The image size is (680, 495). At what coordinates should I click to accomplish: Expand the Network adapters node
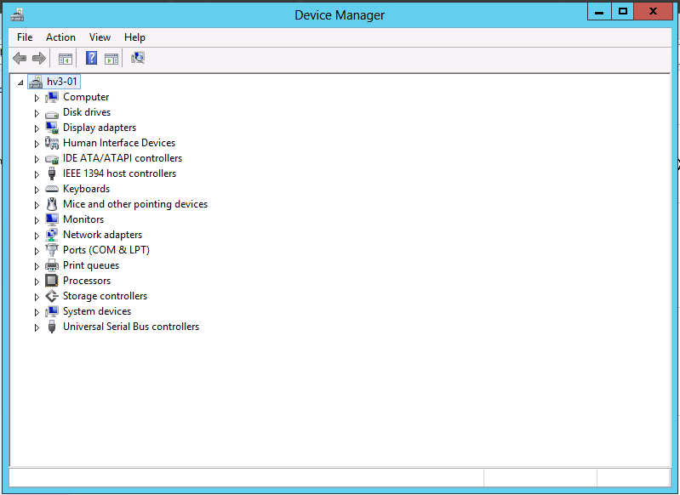point(37,236)
